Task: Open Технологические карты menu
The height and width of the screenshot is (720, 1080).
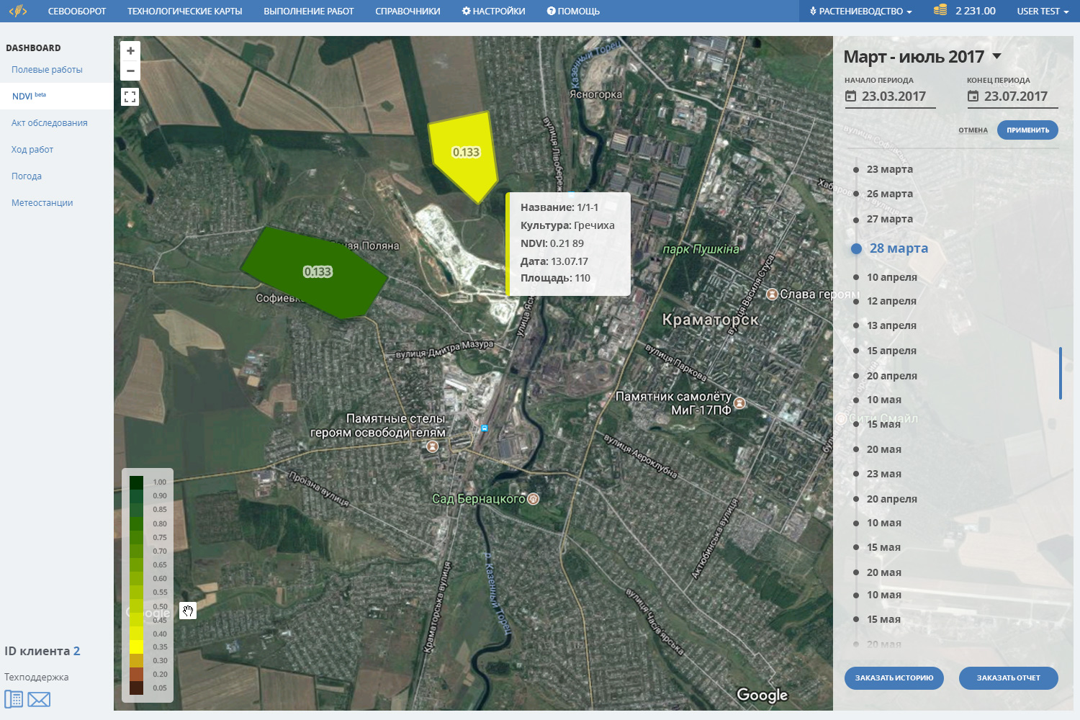Action: click(x=185, y=11)
